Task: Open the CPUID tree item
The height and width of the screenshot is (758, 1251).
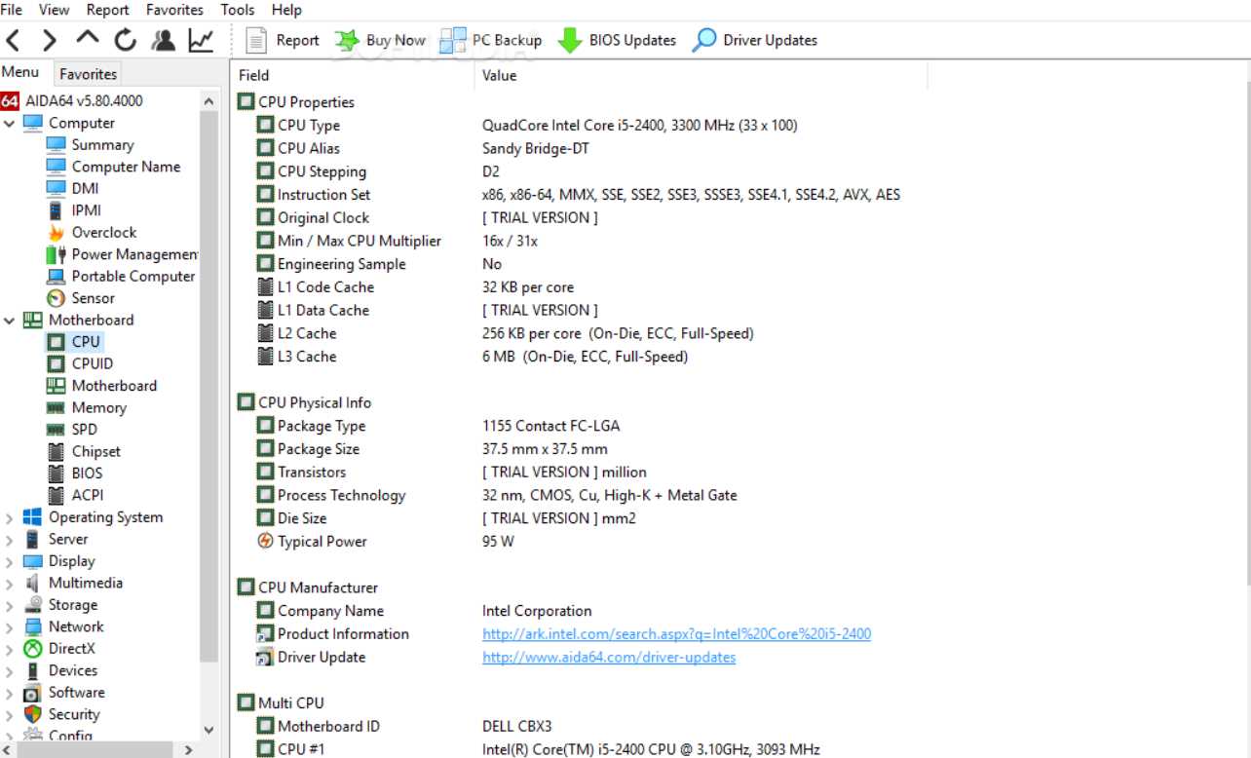Action: [79, 363]
